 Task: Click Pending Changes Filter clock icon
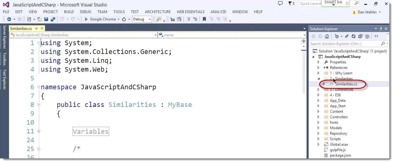click(337, 36)
